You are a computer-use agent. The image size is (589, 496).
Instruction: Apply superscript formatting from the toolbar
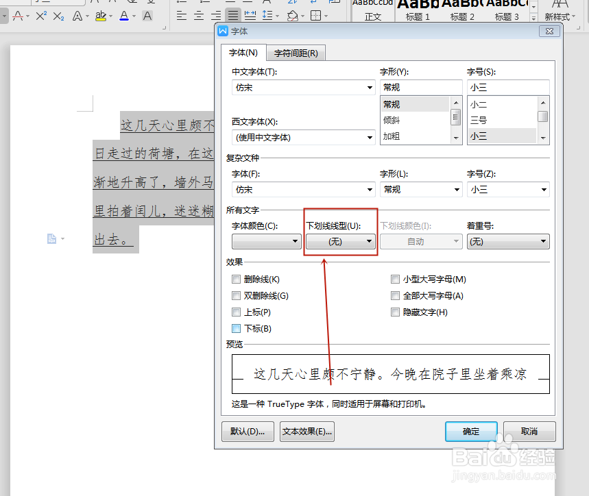click(x=40, y=15)
